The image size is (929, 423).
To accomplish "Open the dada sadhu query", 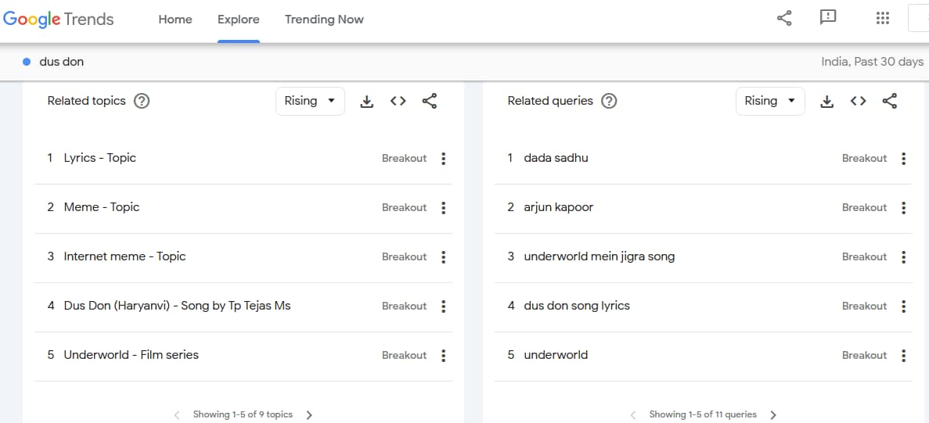I will 556,158.
